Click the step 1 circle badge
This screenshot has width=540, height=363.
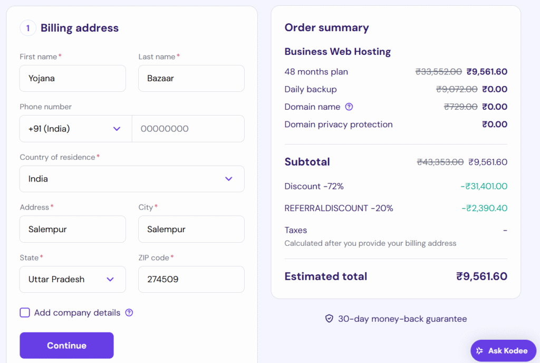[x=28, y=28]
